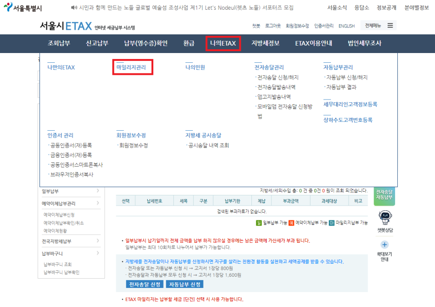Open 앱고지발송내역 submenu item
Viewport: 435px width, 307px height.
coord(274,97)
